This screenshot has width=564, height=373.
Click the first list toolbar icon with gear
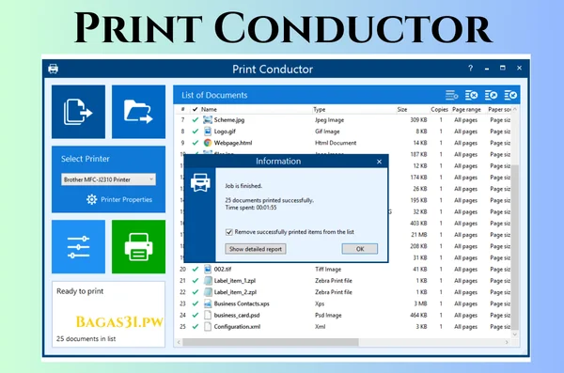click(451, 95)
